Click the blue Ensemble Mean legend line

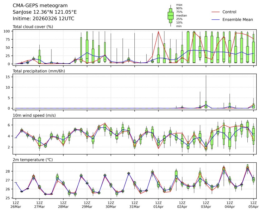[x=216, y=20]
